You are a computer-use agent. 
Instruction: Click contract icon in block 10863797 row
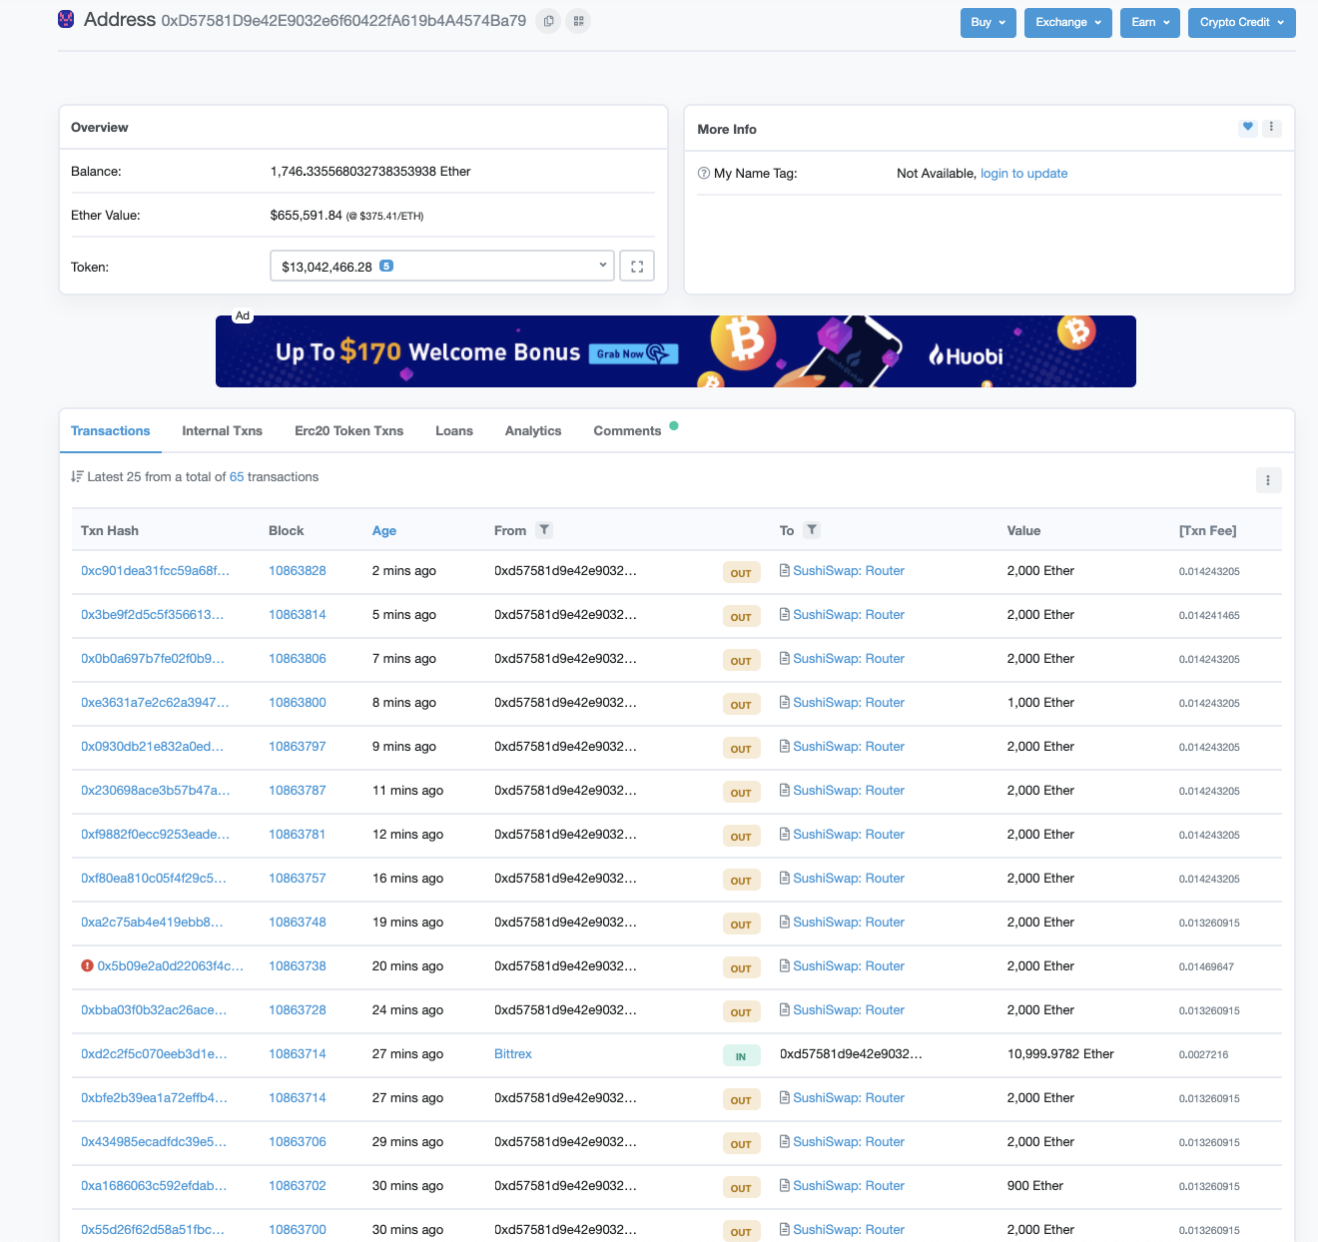[x=785, y=747]
